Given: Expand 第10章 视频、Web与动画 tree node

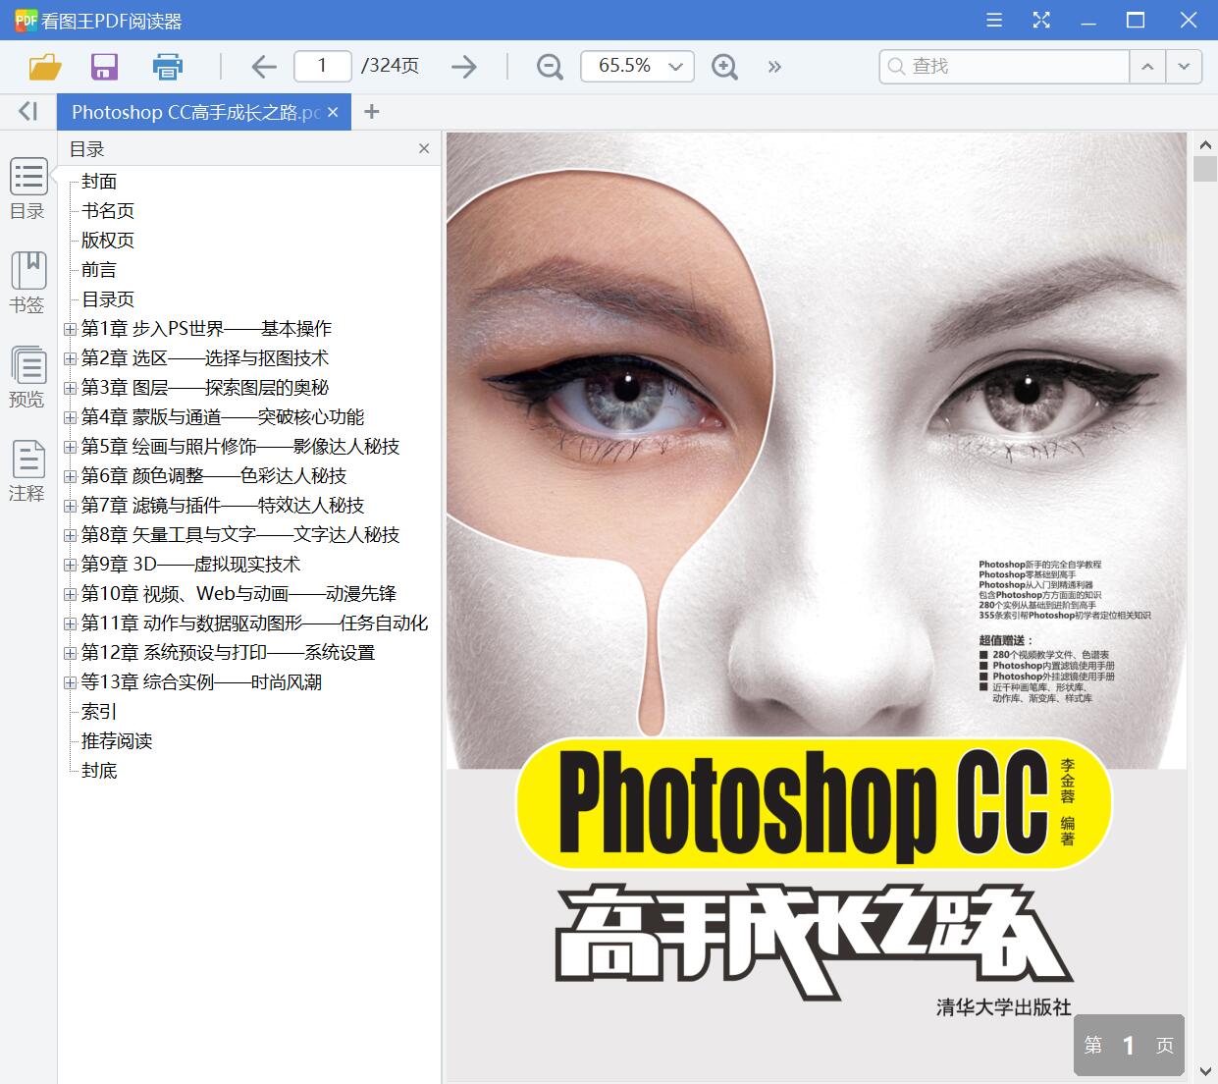Looking at the screenshot, I should pos(70,594).
